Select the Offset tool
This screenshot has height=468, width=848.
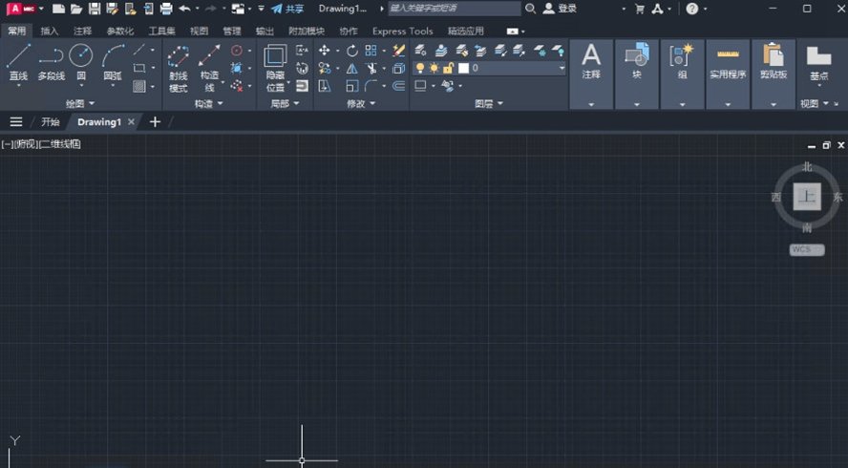(x=398, y=86)
